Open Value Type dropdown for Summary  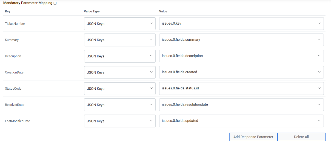(x=119, y=40)
